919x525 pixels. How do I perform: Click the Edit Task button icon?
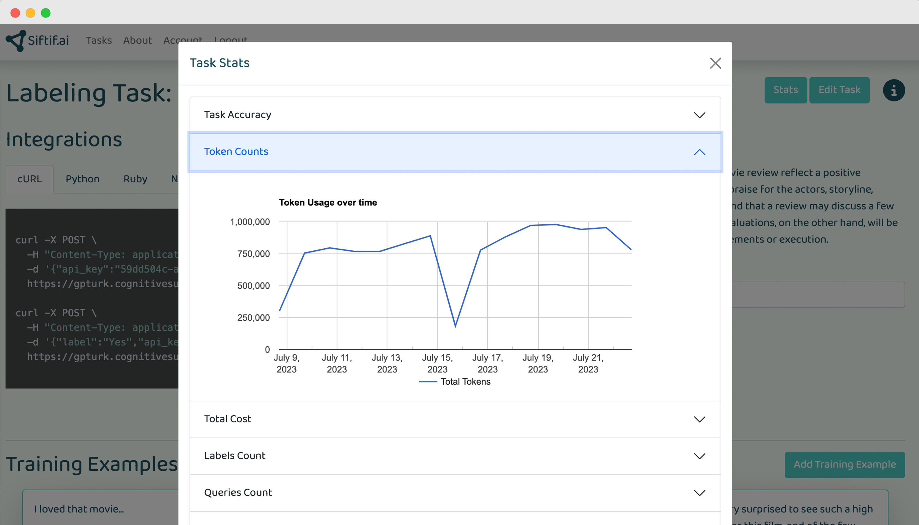click(839, 89)
